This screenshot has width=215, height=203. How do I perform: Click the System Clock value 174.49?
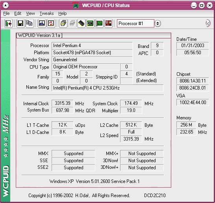coord(131,103)
